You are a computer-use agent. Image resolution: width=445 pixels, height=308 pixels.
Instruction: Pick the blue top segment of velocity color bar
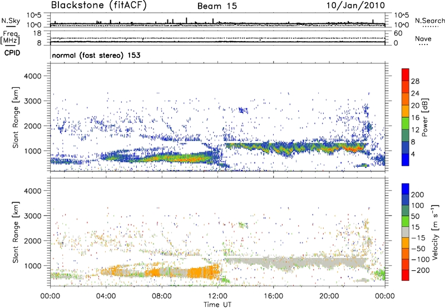click(x=406, y=189)
